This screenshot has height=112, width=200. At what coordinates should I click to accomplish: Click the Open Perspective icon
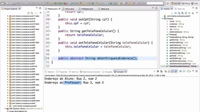pyautogui.click(x=167, y=3)
